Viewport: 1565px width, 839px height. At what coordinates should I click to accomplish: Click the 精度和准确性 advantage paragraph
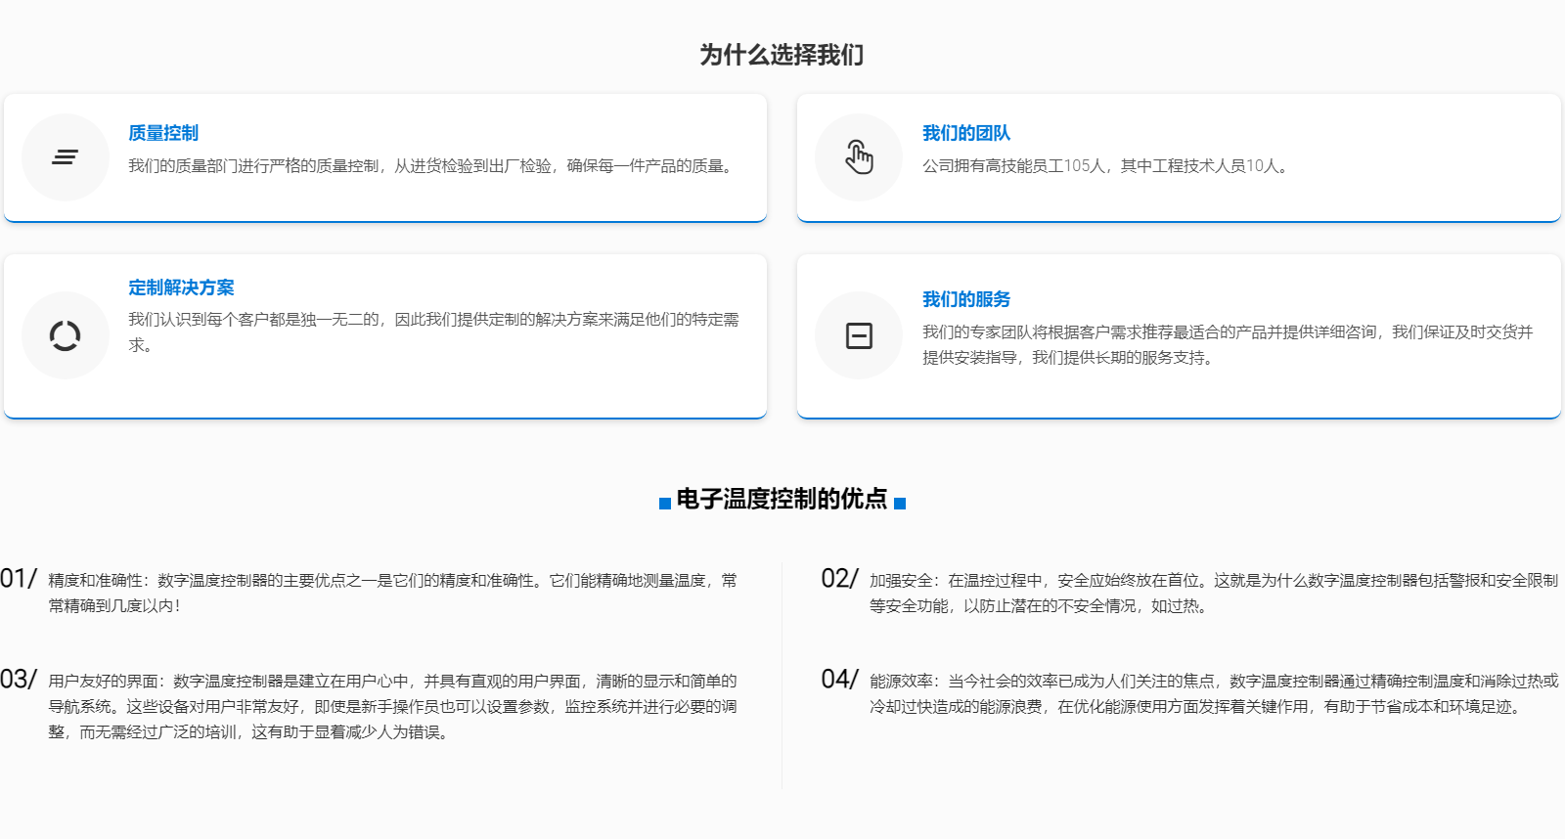coord(392,593)
